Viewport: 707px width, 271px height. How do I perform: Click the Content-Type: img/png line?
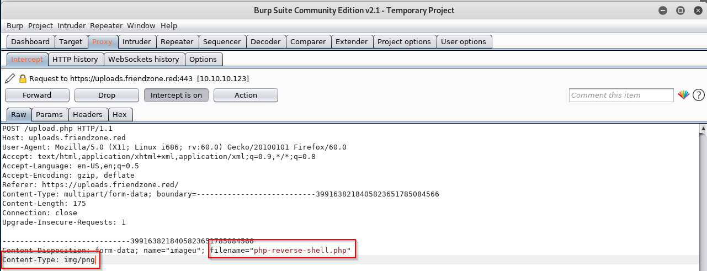click(49, 259)
